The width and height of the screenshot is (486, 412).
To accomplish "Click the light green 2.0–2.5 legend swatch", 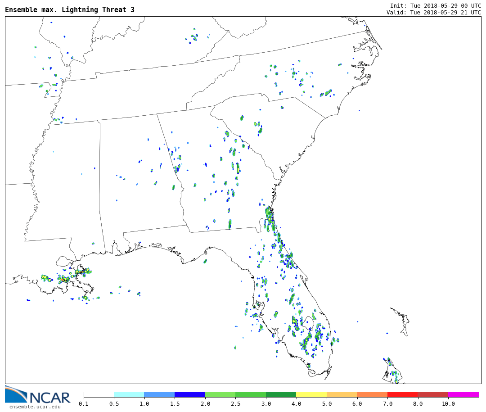I will [220, 394].
